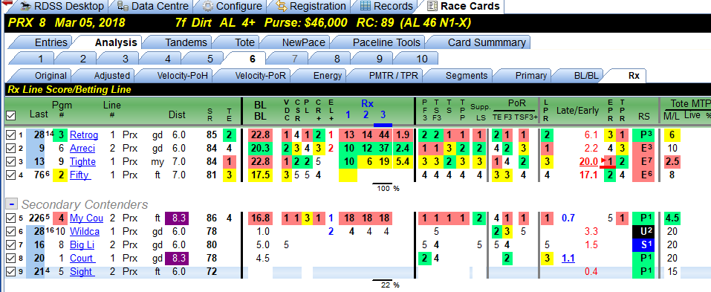
Task: Open the Tighte horse link
Action: 82,161
